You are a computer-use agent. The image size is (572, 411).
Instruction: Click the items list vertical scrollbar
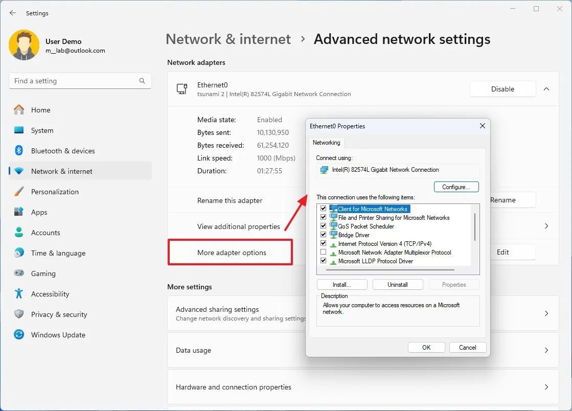(x=475, y=227)
